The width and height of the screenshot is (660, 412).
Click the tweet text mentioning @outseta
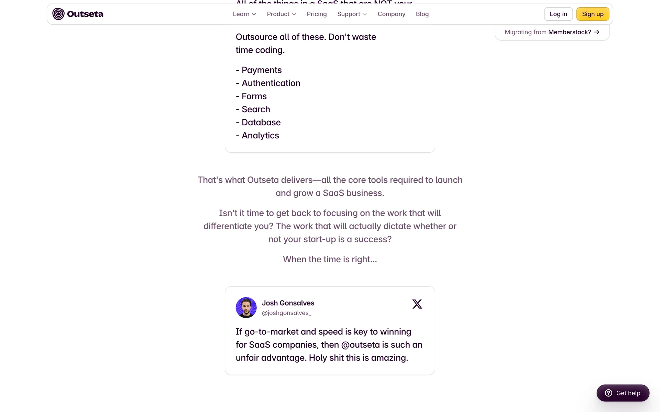click(x=329, y=345)
